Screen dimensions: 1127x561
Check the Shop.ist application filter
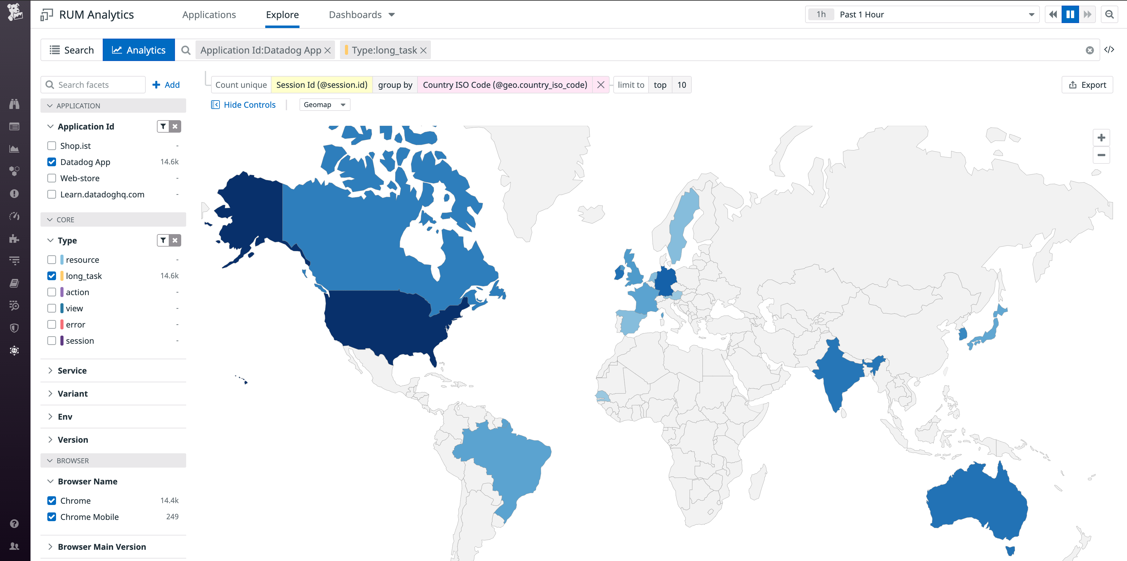pos(52,145)
